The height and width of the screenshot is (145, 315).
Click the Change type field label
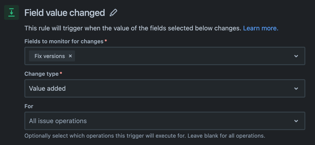pyautogui.click(x=41, y=74)
